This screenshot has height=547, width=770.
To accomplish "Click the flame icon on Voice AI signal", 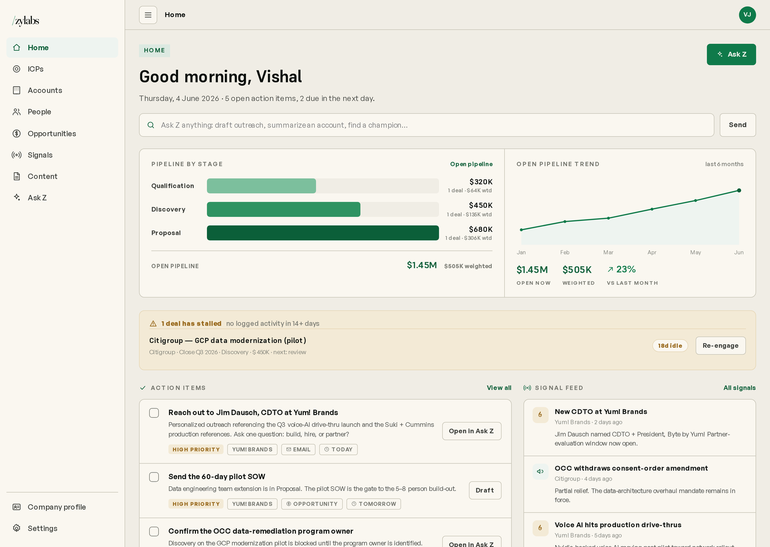I will click(x=540, y=528).
